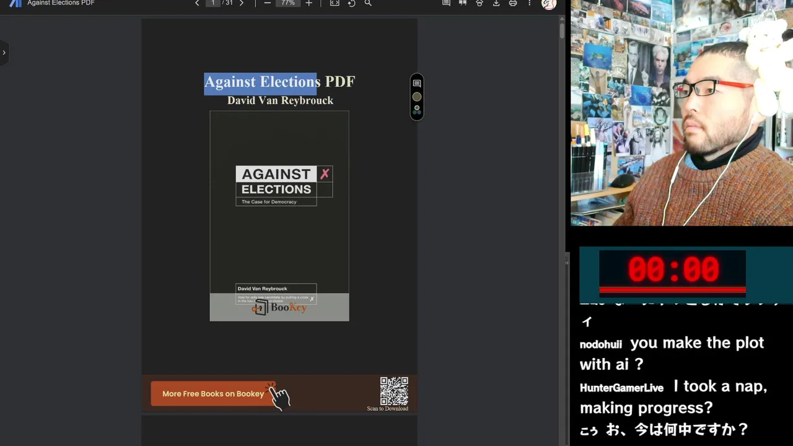Click the David Van Reybrouck author heading
This screenshot has width=793, height=446.
click(x=280, y=100)
